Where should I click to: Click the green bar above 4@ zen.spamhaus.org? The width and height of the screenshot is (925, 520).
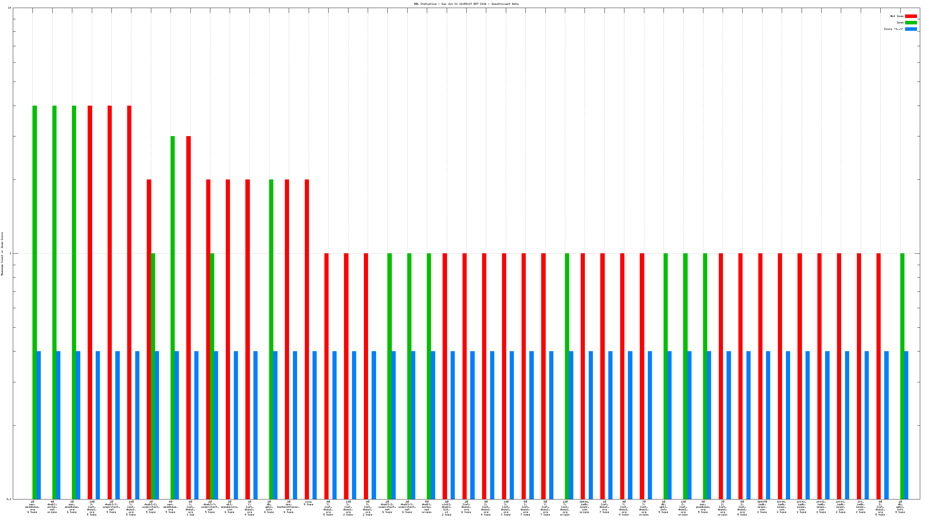(173, 316)
